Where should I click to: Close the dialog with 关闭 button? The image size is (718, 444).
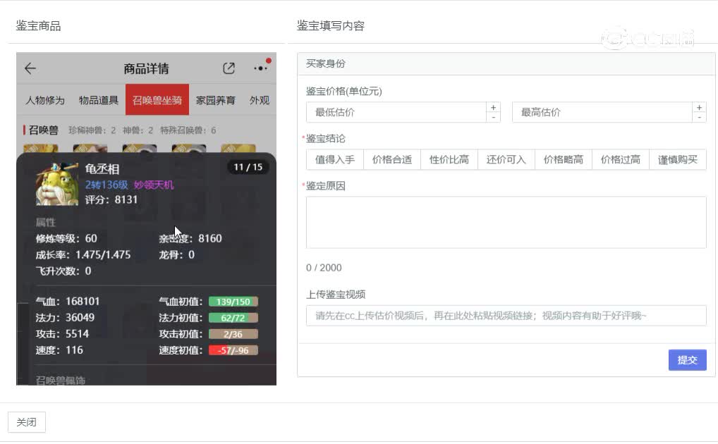(x=27, y=422)
